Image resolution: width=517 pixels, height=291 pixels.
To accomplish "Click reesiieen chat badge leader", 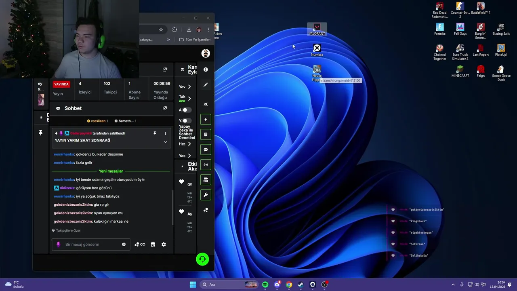I will pyautogui.click(x=97, y=121).
